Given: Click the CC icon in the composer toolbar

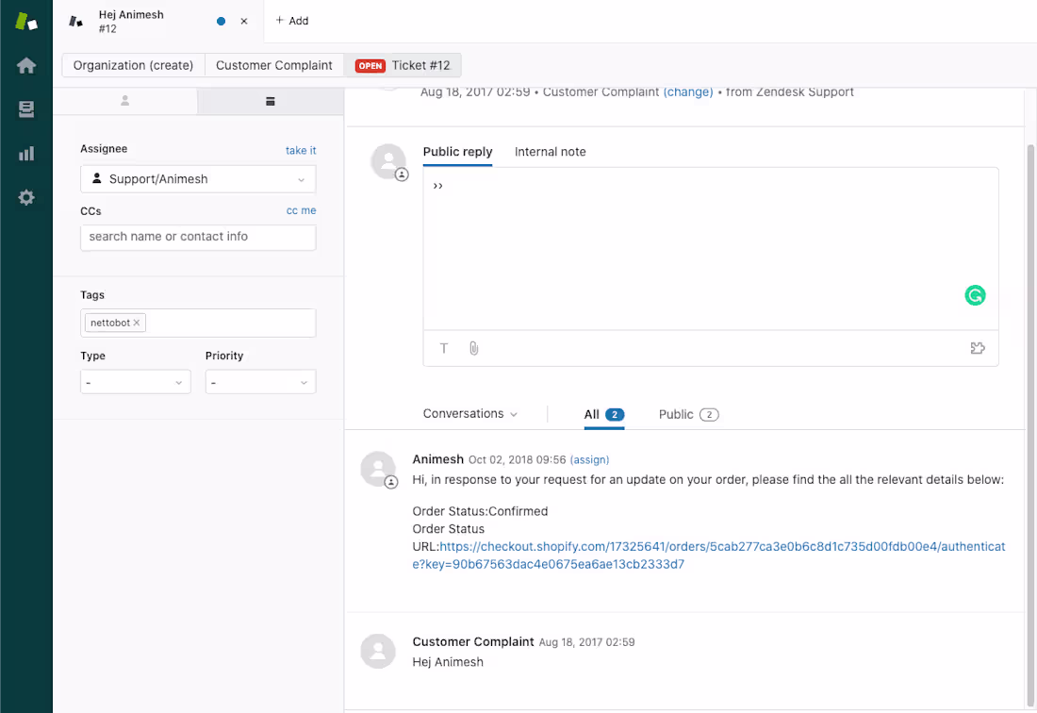Looking at the screenshot, I should [x=978, y=348].
